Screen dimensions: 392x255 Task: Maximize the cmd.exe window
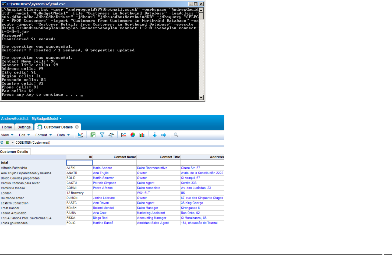tap(196, 4)
